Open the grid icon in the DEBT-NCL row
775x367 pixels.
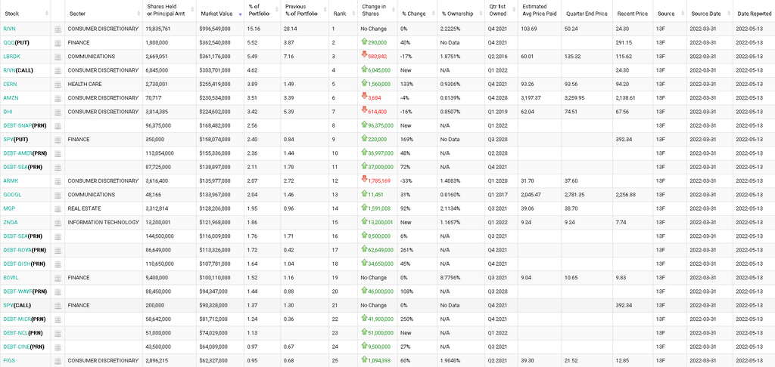58,334
